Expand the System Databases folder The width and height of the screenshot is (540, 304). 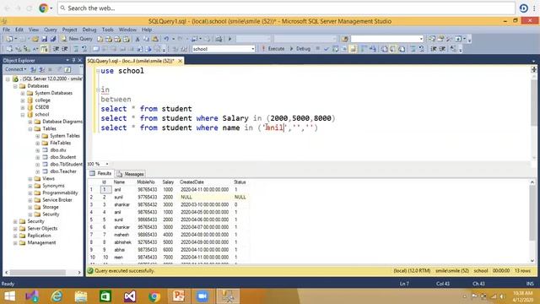pyautogui.click(x=23, y=93)
